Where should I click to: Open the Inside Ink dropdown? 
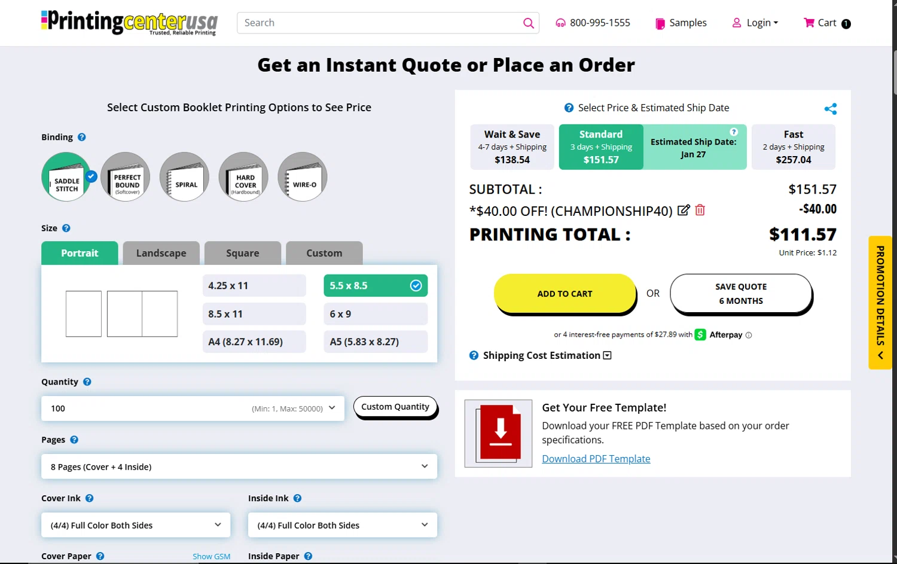pyautogui.click(x=343, y=525)
